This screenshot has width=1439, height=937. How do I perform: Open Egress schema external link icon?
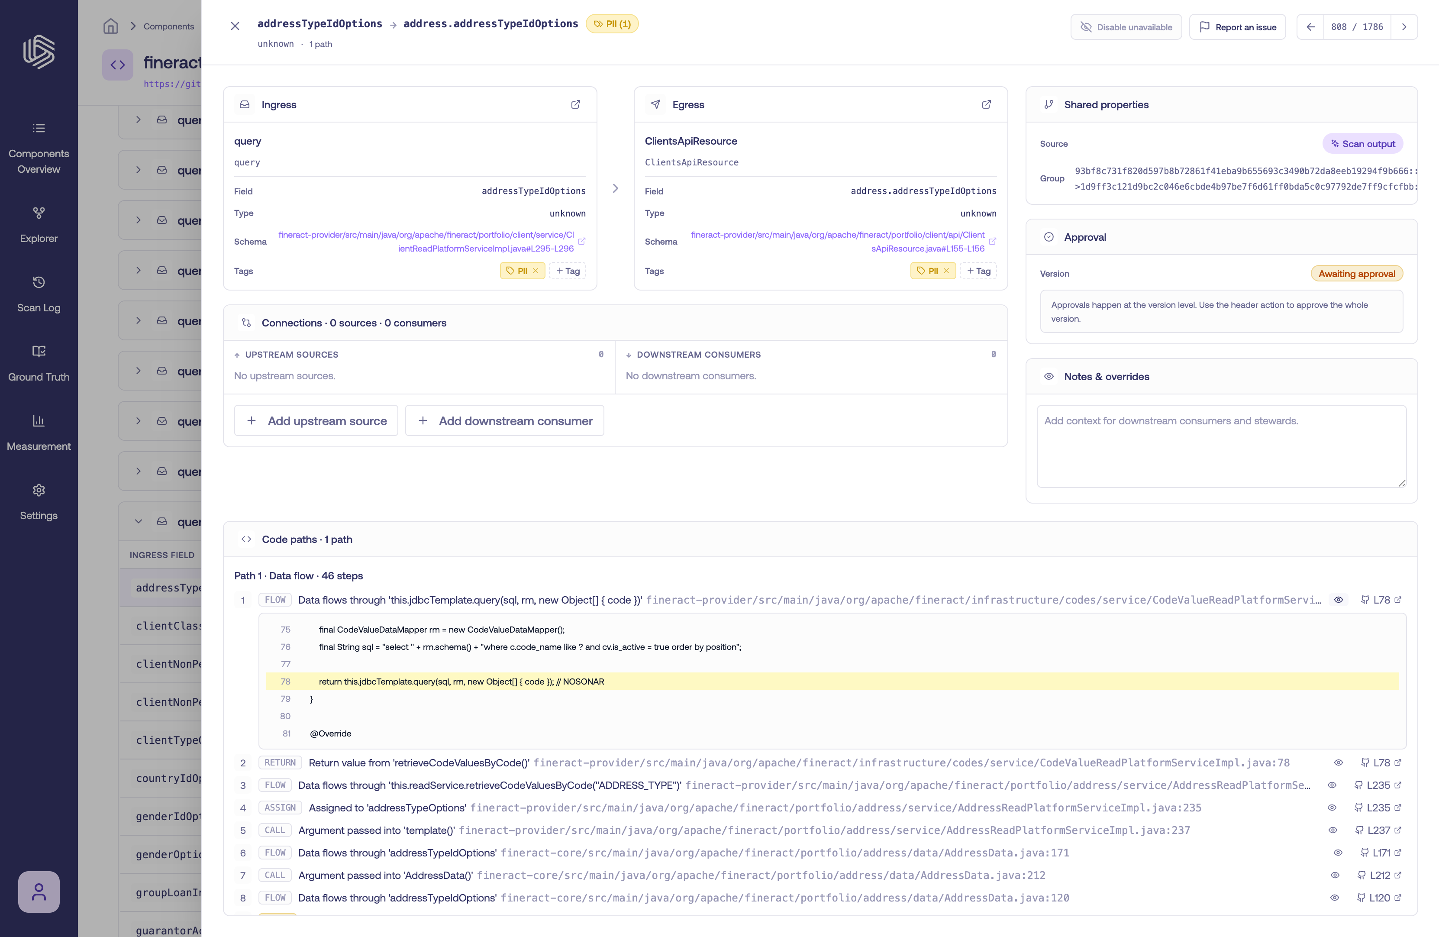tap(992, 241)
